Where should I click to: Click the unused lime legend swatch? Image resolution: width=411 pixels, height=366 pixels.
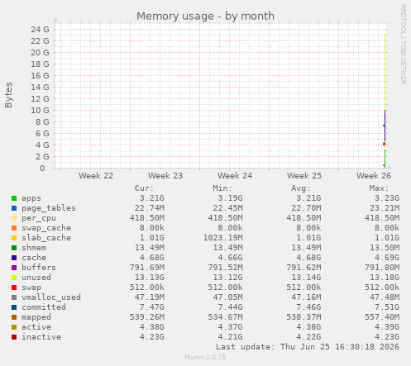click(14, 278)
